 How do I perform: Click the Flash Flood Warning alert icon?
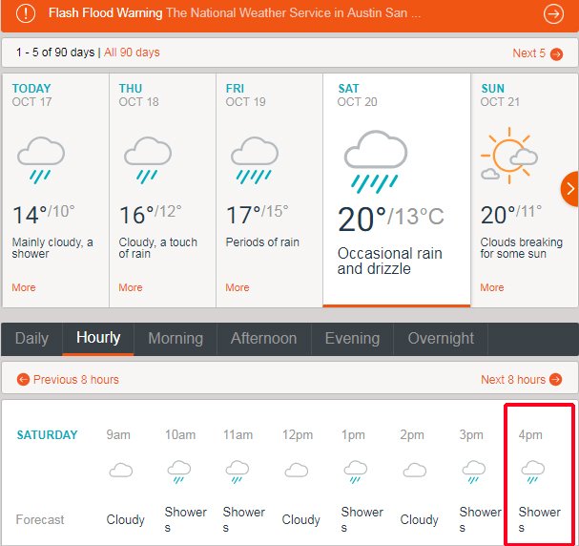pyautogui.click(x=26, y=13)
